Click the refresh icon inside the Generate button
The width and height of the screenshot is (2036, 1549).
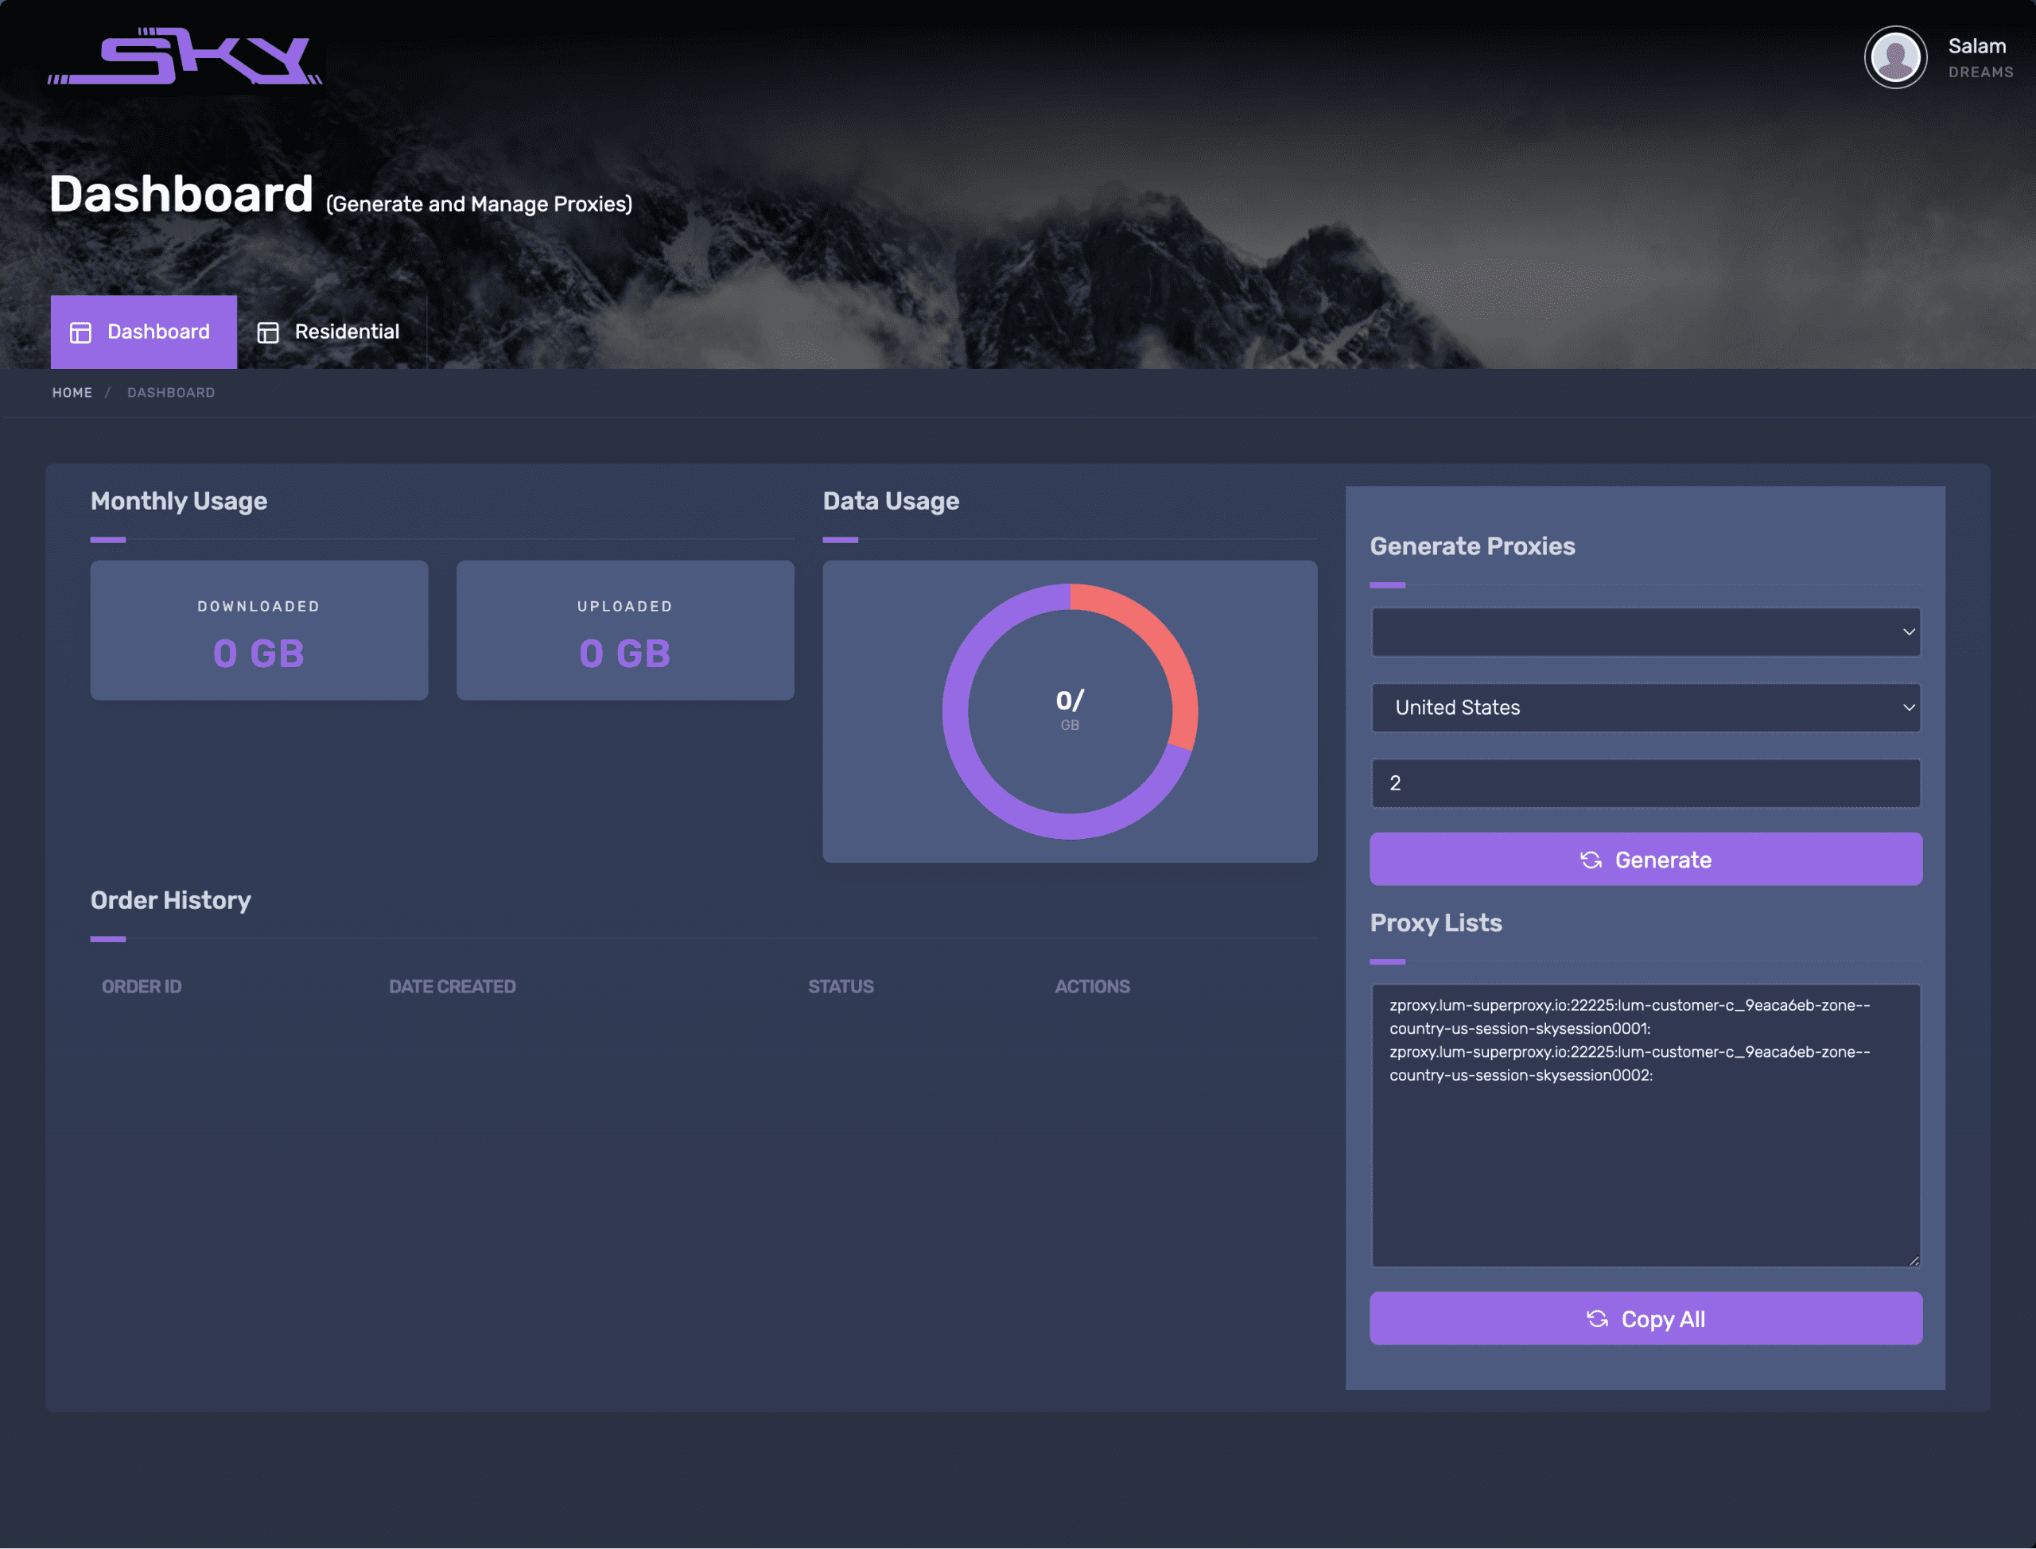pyautogui.click(x=1591, y=859)
